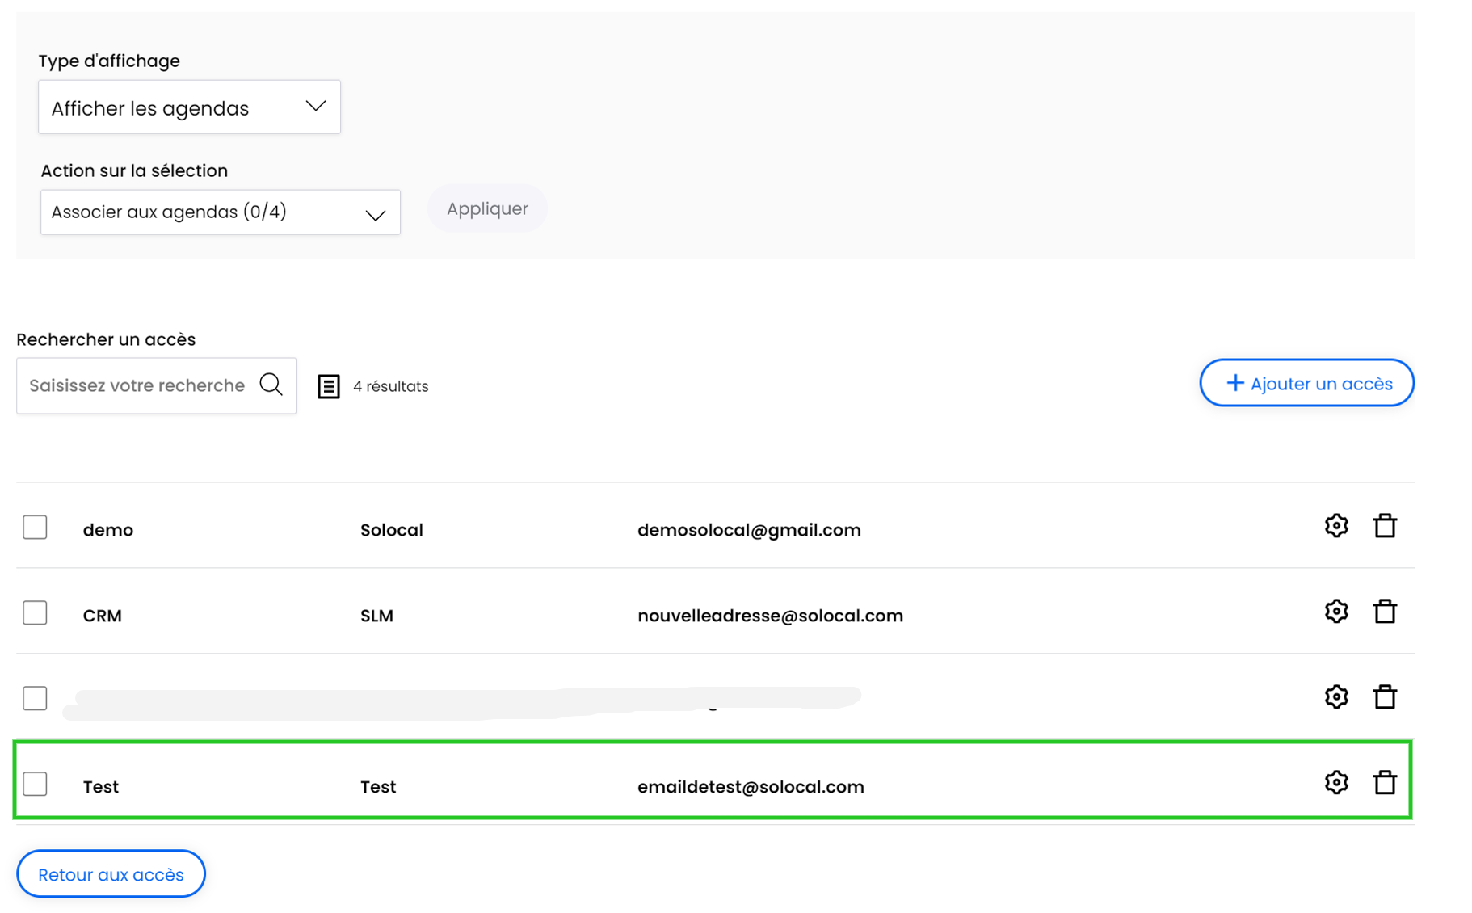Delete demo access with trash icon
This screenshot has width=1472, height=913.
pyautogui.click(x=1385, y=526)
